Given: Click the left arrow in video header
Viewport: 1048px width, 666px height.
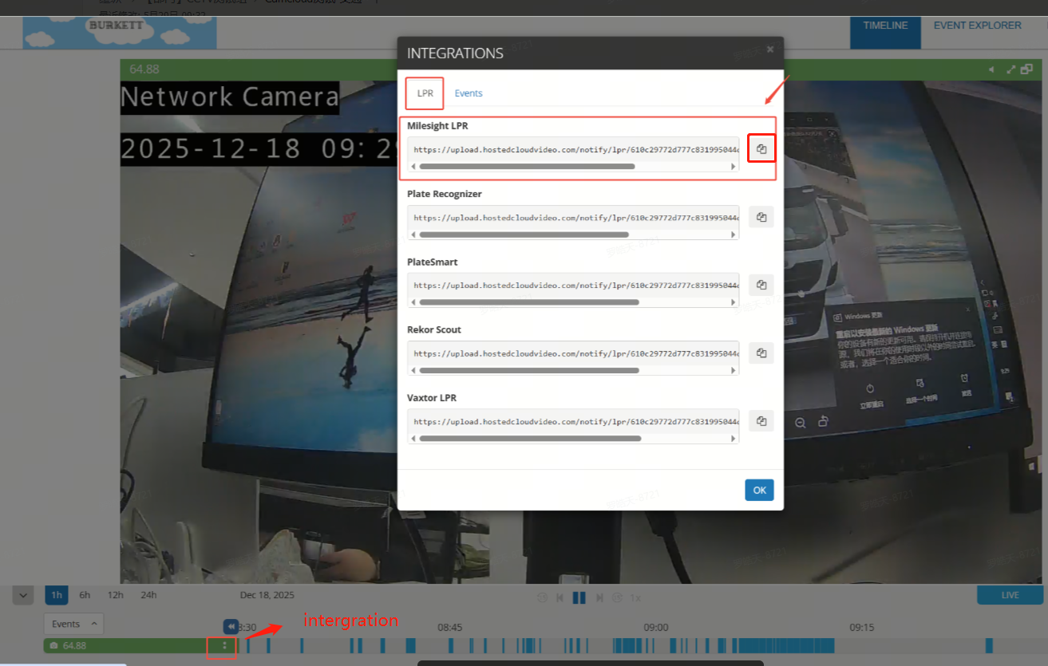Looking at the screenshot, I should point(992,69).
